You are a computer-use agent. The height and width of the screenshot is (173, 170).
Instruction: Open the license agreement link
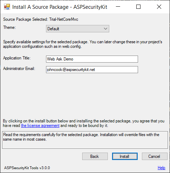tap(40, 126)
